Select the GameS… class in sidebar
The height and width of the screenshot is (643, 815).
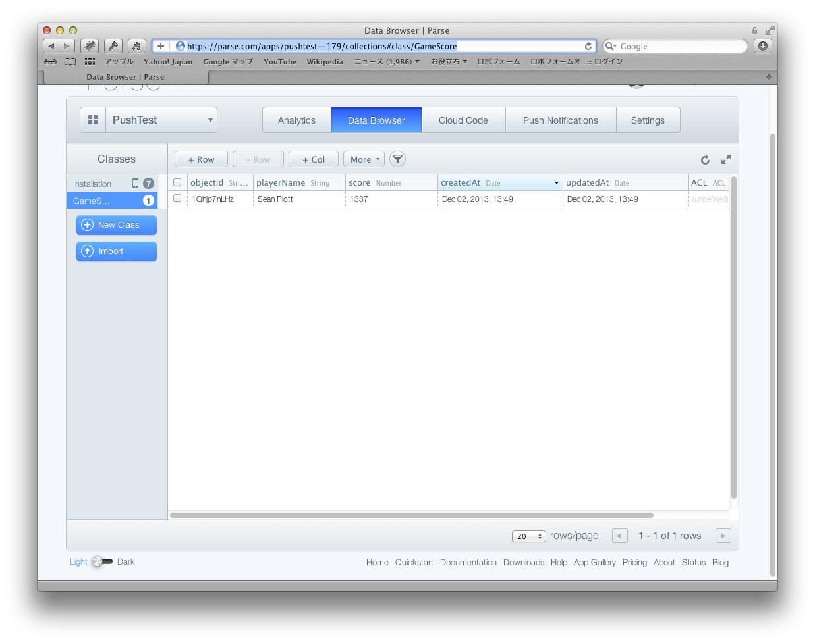113,201
